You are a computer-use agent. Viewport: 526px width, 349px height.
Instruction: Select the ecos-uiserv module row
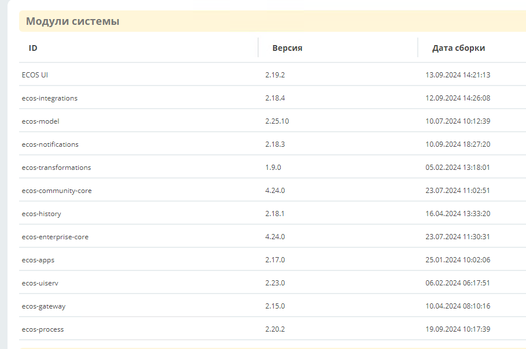(x=273, y=283)
